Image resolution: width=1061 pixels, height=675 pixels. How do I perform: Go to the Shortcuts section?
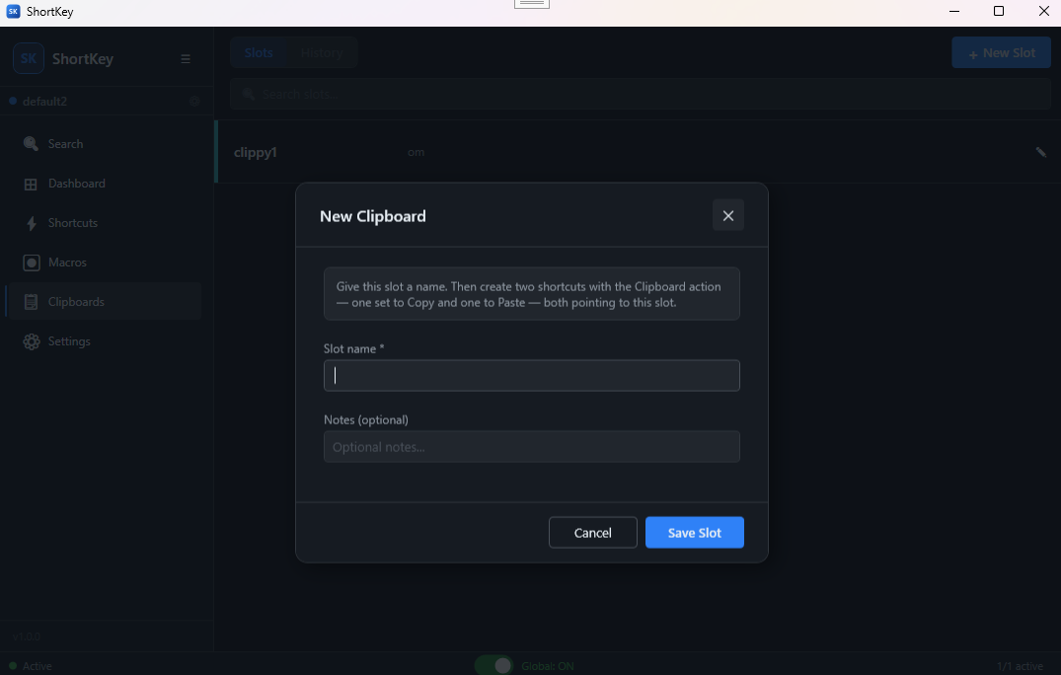click(x=73, y=222)
